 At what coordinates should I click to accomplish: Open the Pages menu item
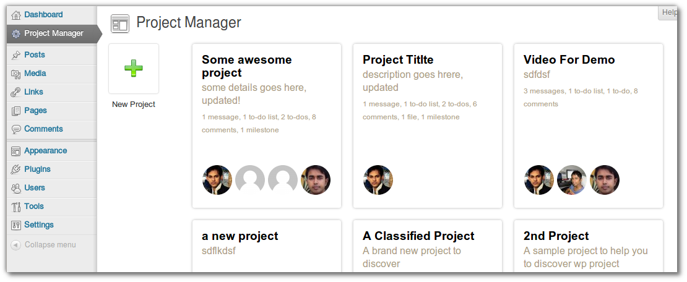point(35,111)
